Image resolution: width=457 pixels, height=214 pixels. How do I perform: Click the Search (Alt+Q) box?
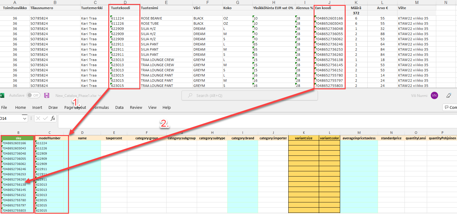point(250,95)
